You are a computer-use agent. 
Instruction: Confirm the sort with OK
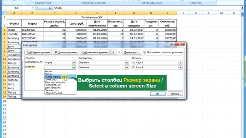point(158,94)
